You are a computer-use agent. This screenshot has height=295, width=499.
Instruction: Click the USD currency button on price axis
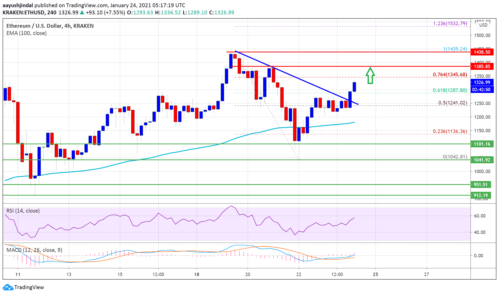tap(483, 25)
